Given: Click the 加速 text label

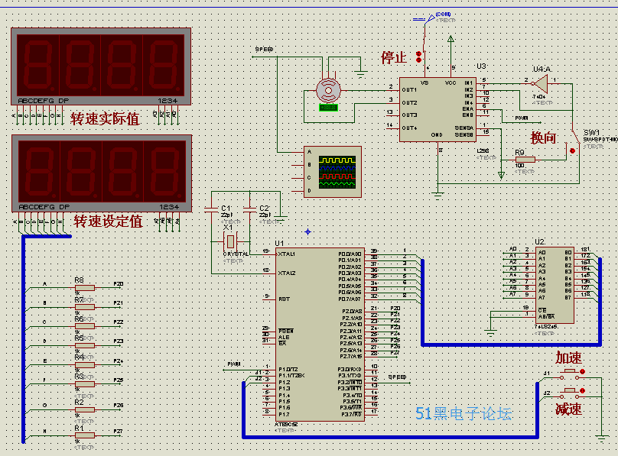Looking at the screenshot, I should click(569, 358).
